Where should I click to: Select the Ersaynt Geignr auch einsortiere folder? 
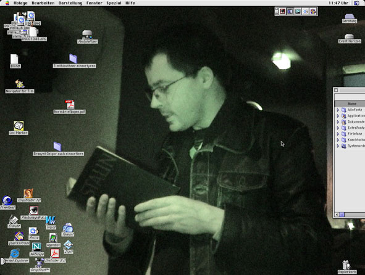57,147
